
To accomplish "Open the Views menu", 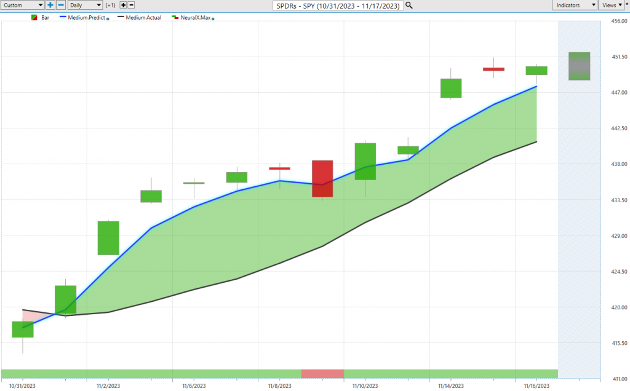I will pos(610,5).
